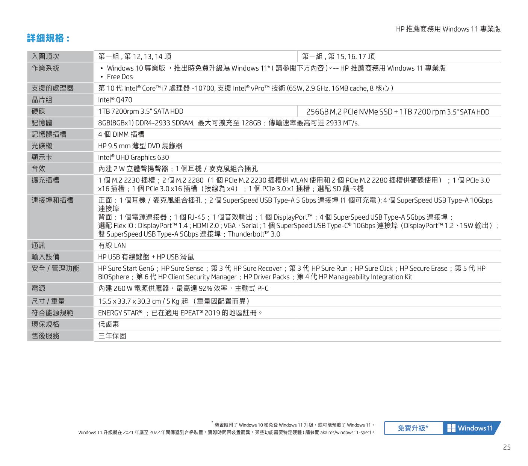Click the Intel® UHD Graphics 630 cell
This screenshot has height=466, width=528.
click(133, 158)
